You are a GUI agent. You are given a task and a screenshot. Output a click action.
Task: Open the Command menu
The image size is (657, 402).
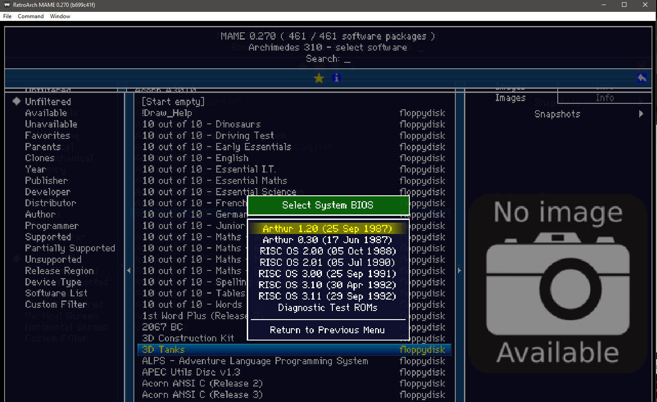click(x=31, y=16)
